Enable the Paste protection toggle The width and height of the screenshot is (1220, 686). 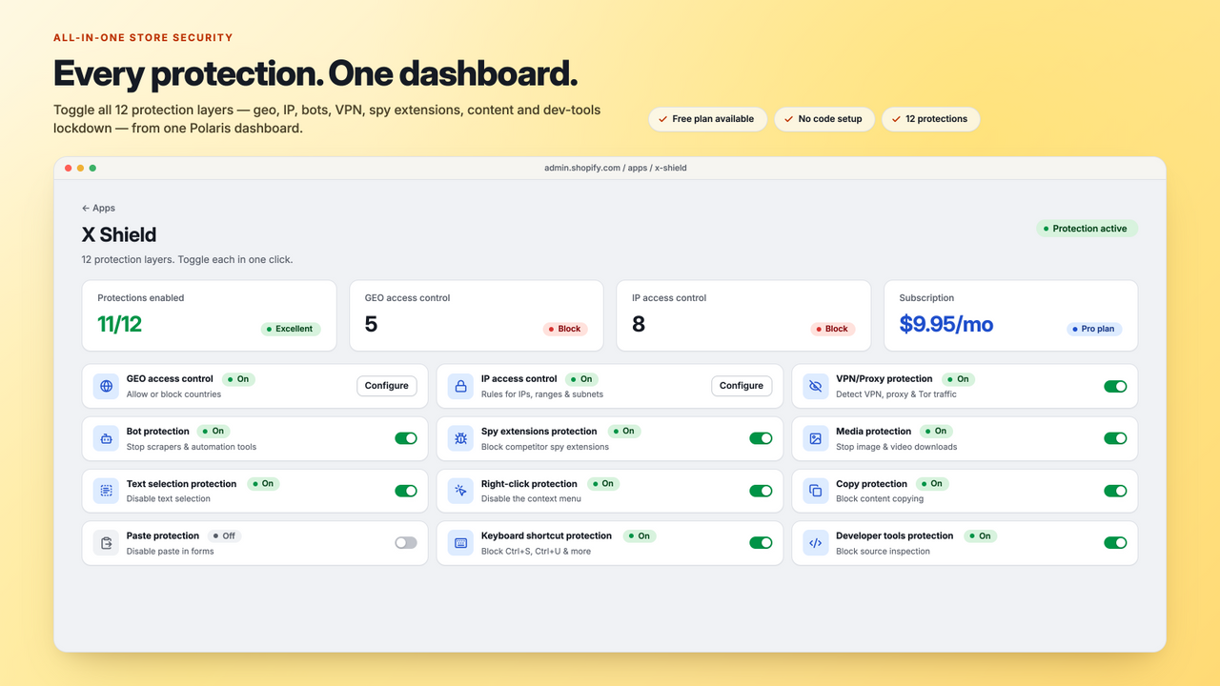pyautogui.click(x=406, y=543)
